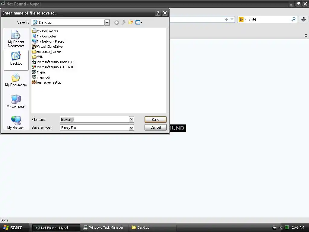Select the reshacker_setup file
309x232 pixels.
46,82
